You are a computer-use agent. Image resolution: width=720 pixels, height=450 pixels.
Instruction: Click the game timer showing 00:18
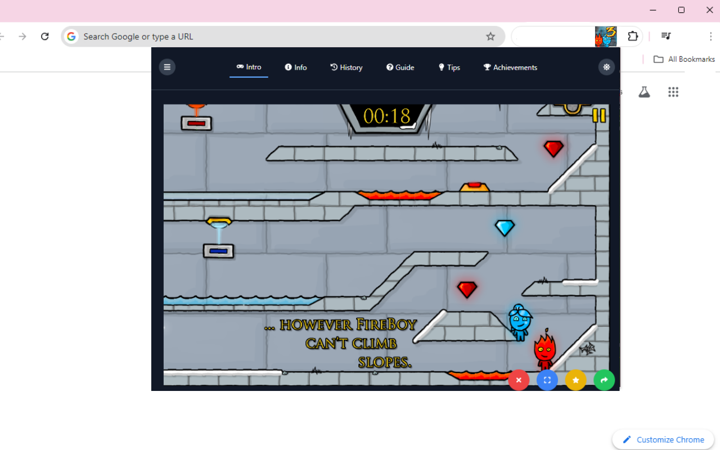click(387, 116)
